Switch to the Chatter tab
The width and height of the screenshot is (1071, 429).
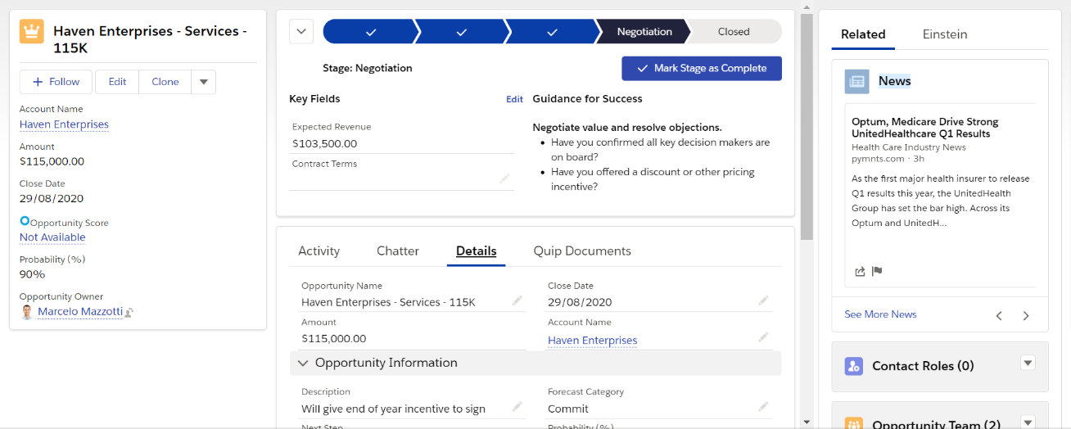(x=397, y=251)
